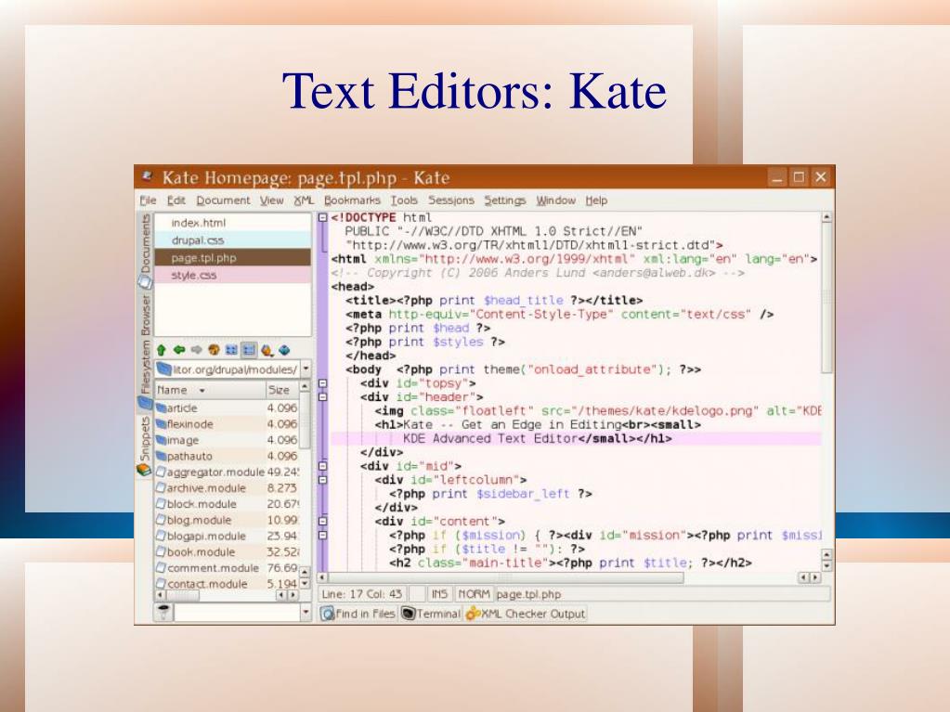The height and width of the screenshot is (712, 950).
Task: Open the Sessions menu
Action: point(451,201)
